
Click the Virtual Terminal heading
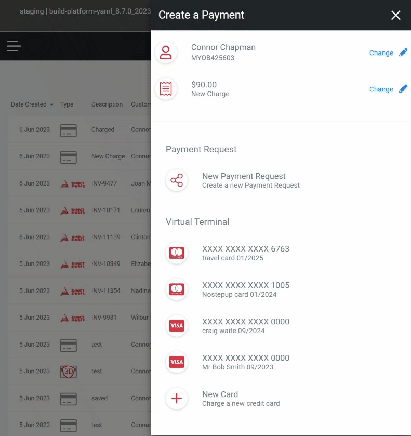[x=197, y=222]
